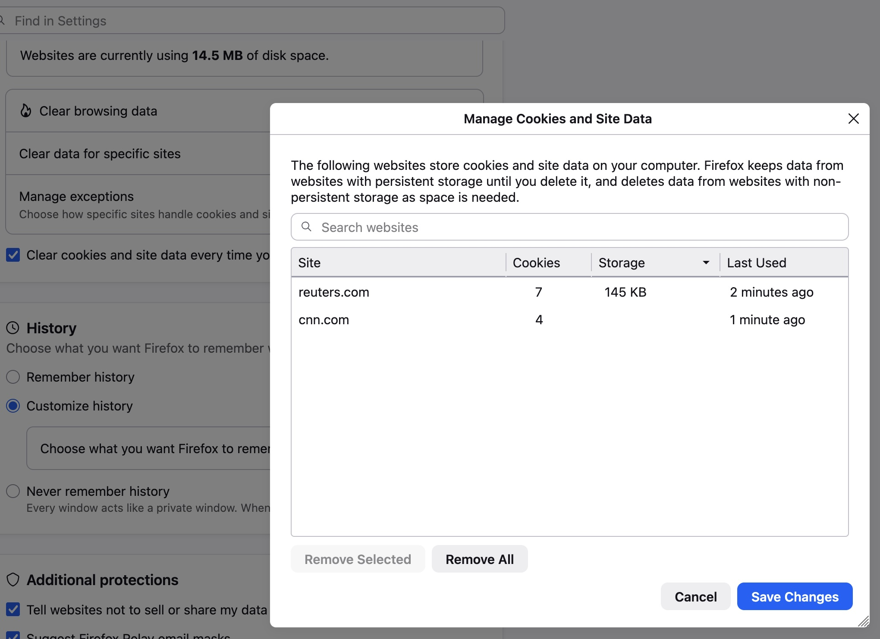Viewport: 880px width, 639px height.
Task: Select the cnn.com entry in the list
Action: click(x=569, y=319)
